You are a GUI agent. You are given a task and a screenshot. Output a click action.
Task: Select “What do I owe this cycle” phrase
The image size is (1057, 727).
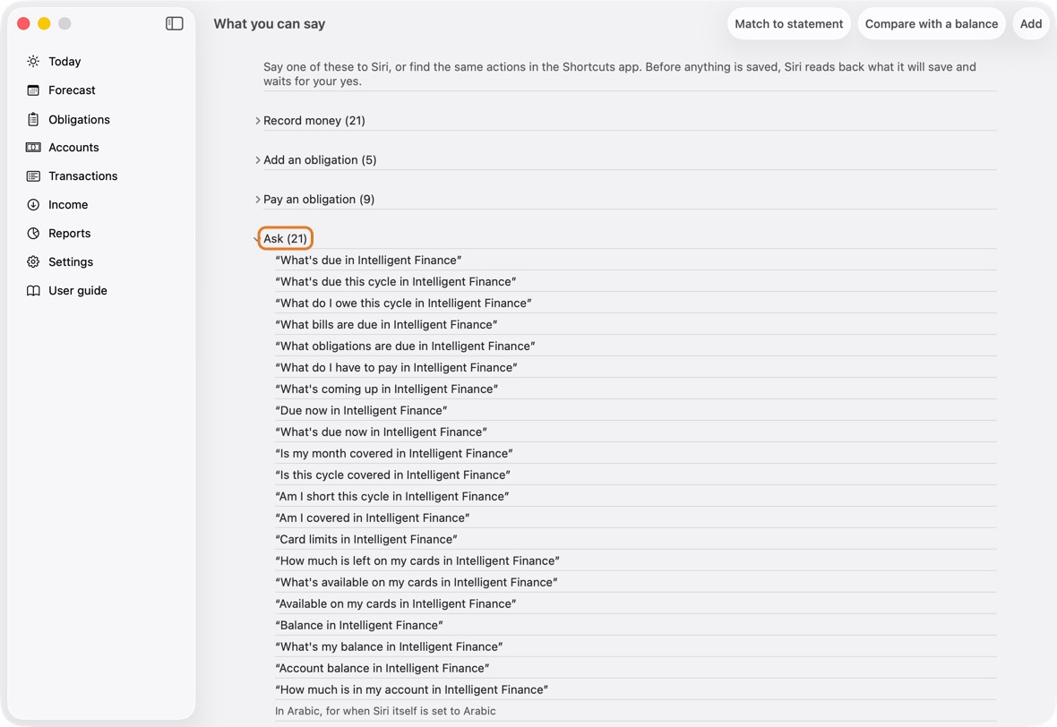[403, 304]
